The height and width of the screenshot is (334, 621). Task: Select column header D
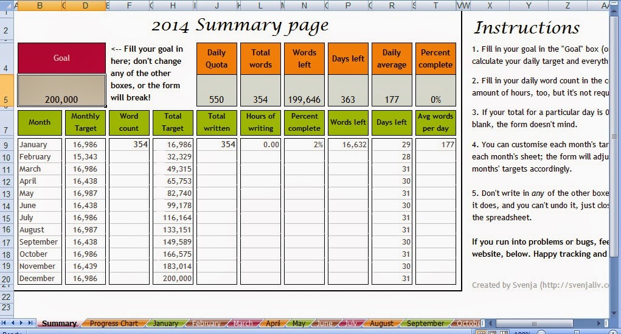click(85, 5)
